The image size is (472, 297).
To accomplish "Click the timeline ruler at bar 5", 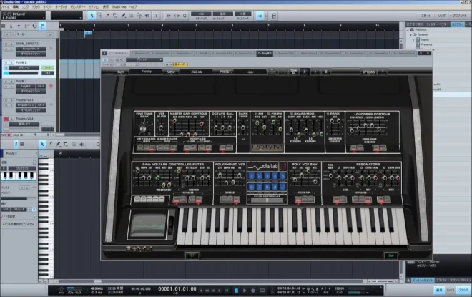I will point(197,26).
